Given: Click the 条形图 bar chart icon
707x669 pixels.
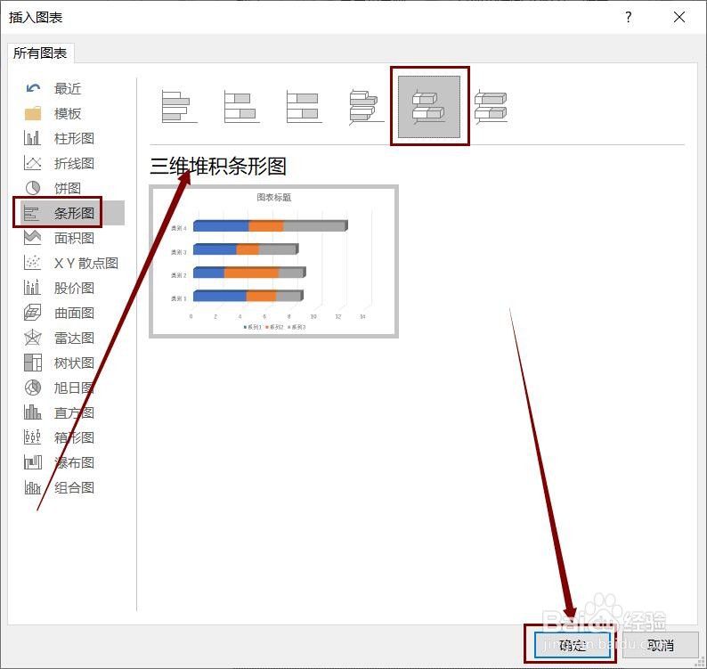Looking at the screenshot, I should (x=31, y=213).
